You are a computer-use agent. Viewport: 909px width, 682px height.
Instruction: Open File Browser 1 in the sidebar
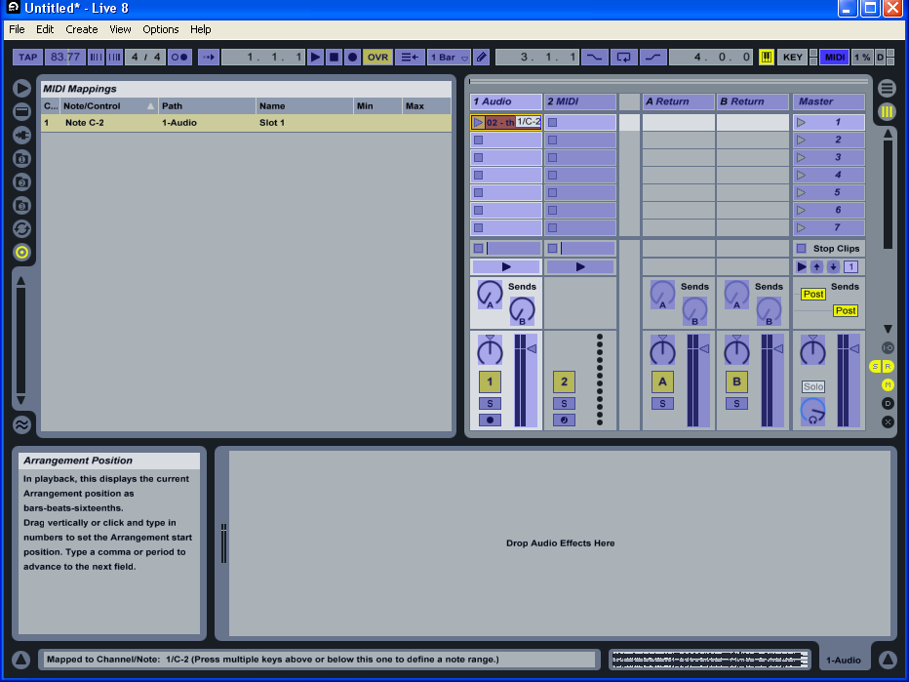click(21, 158)
